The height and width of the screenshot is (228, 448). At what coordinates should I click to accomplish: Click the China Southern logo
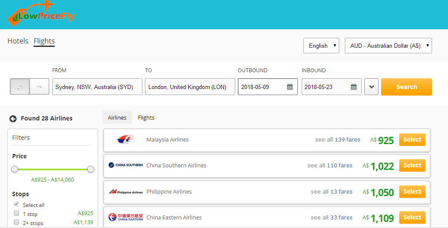point(126,165)
